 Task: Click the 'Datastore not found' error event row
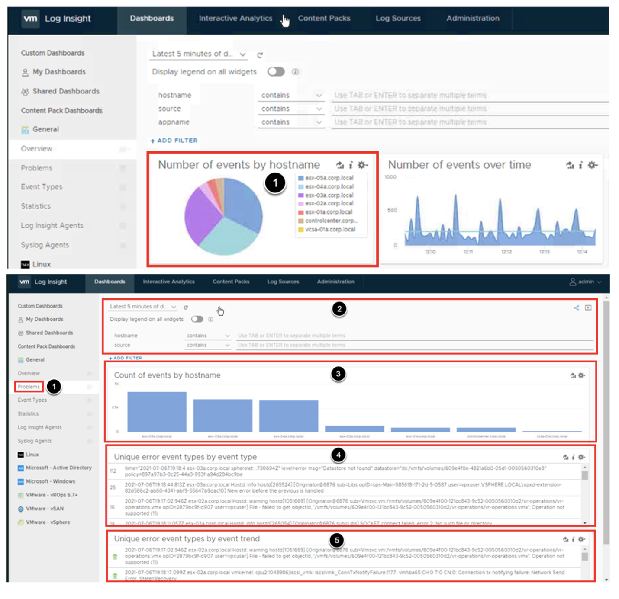(x=345, y=471)
